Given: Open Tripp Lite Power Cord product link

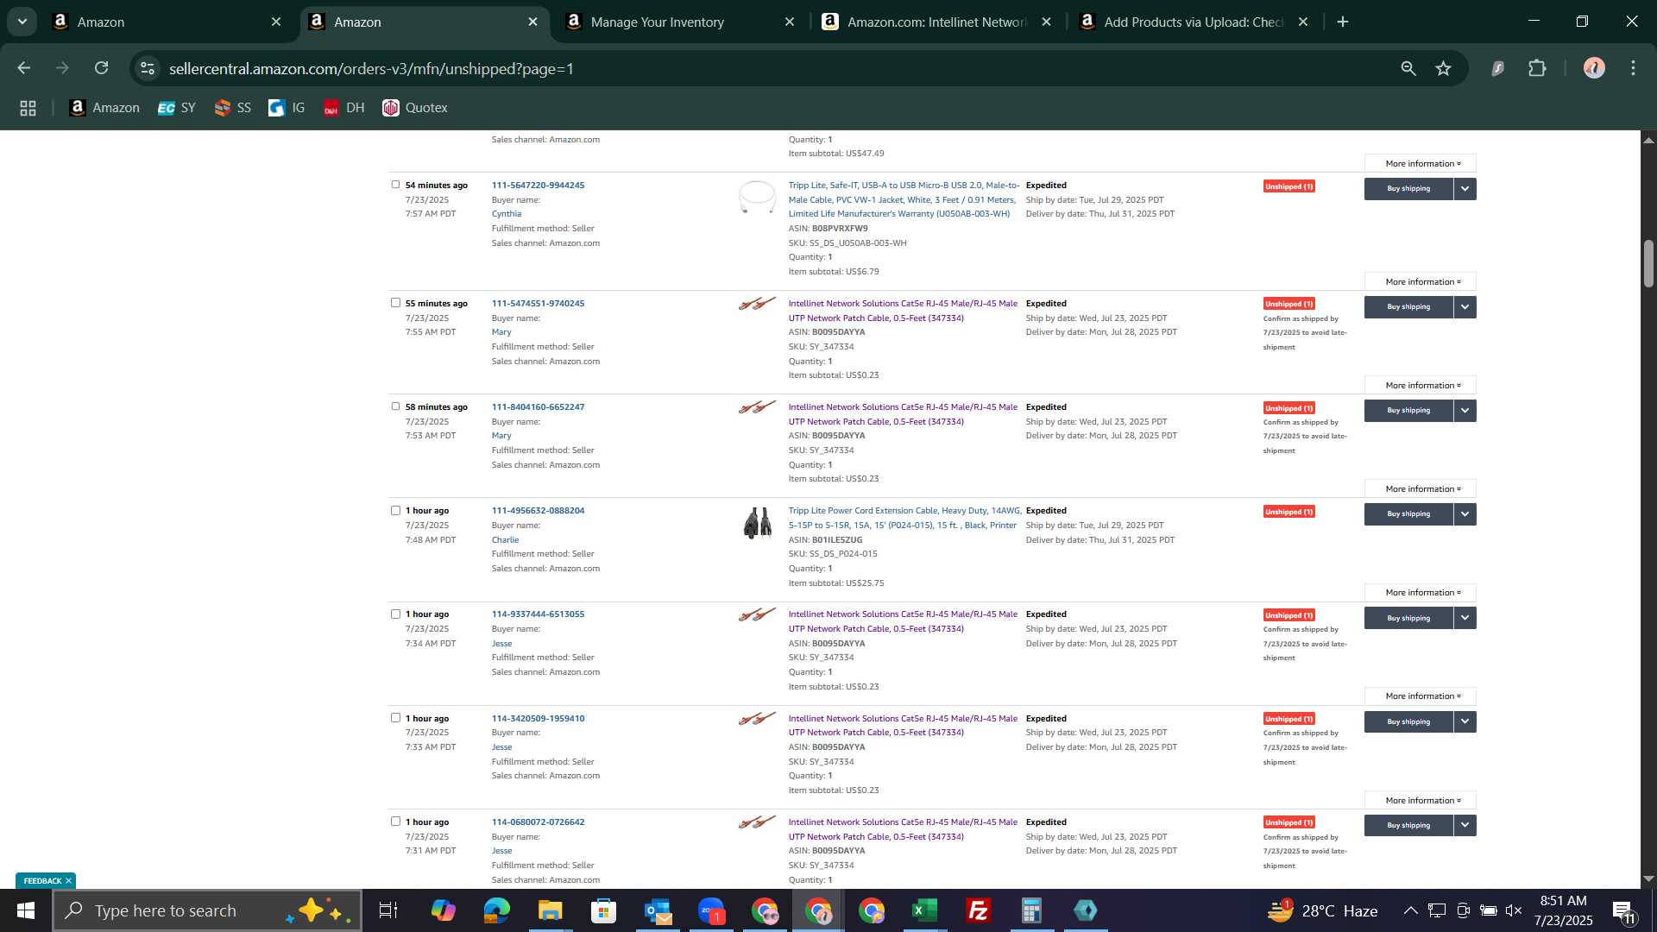Looking at the screenshot, I should 904,518.
